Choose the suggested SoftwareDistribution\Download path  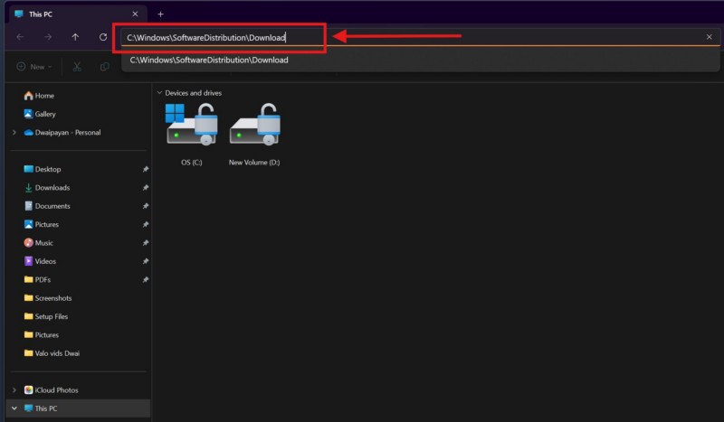tap(209, 61)
